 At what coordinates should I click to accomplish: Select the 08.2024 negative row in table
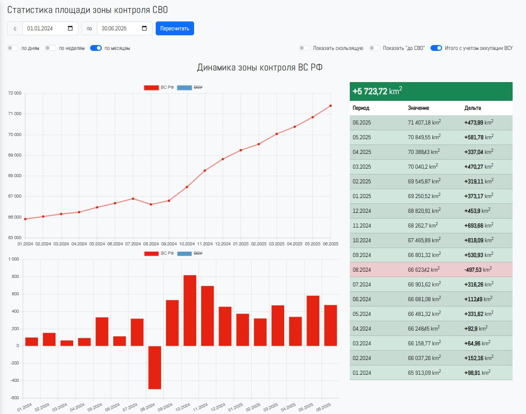(x=431, y=269)
